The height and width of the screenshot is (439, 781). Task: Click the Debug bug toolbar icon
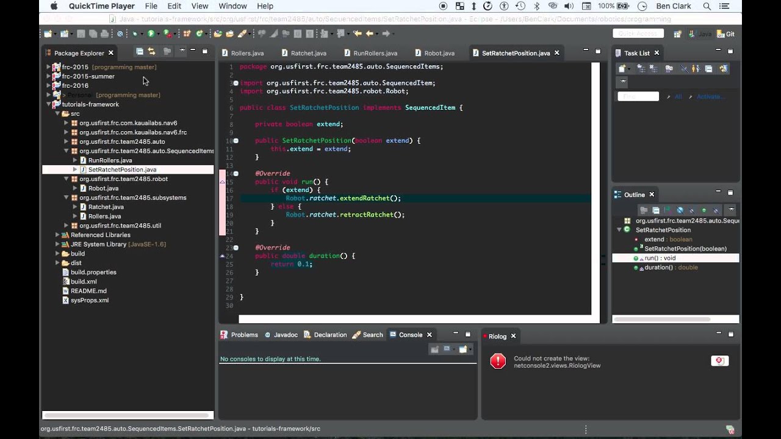click(x=135, y=34)
